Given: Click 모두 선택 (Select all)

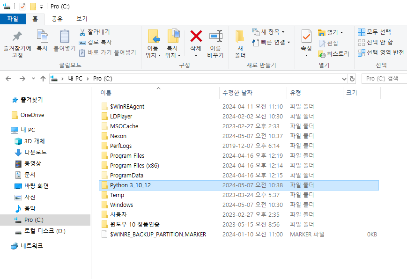Looking at the screenshot, I should pyautogui.click(x=374, y=32).
